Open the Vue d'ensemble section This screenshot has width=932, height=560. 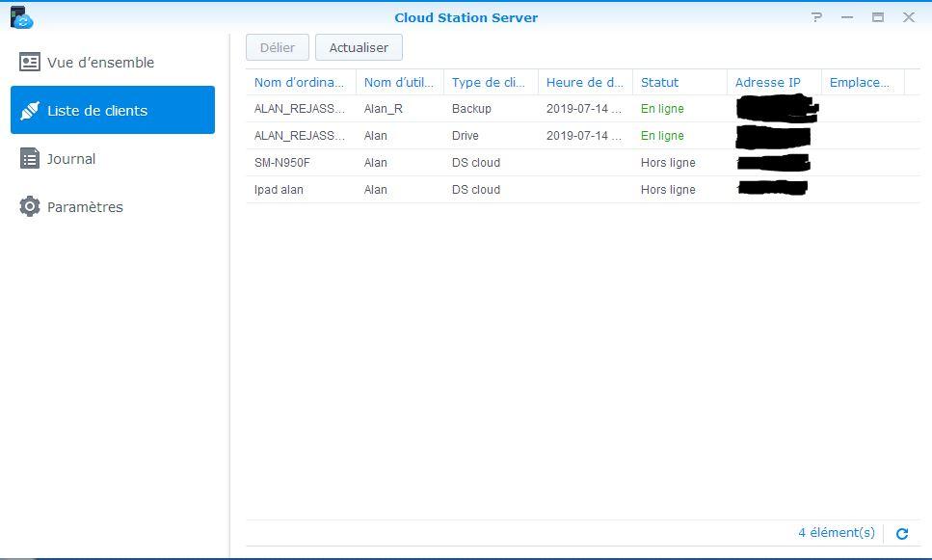click(113, 62)
